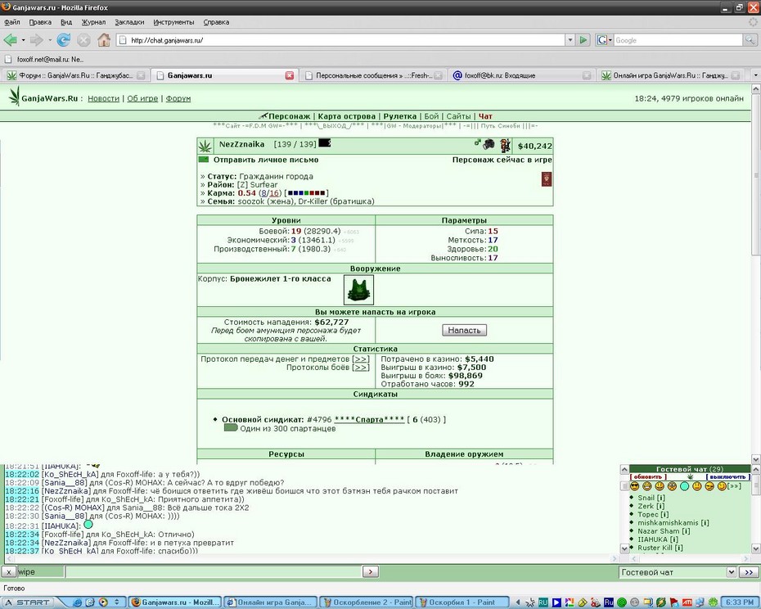Expand the address bar history dropdown arrow
This screenshot has height=609, width=761.
[570, 40]
